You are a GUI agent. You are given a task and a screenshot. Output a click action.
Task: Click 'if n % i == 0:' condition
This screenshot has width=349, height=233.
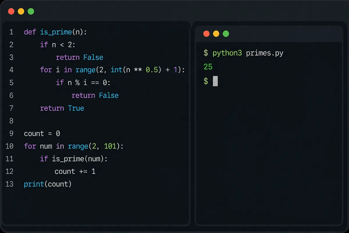(83, 83)
